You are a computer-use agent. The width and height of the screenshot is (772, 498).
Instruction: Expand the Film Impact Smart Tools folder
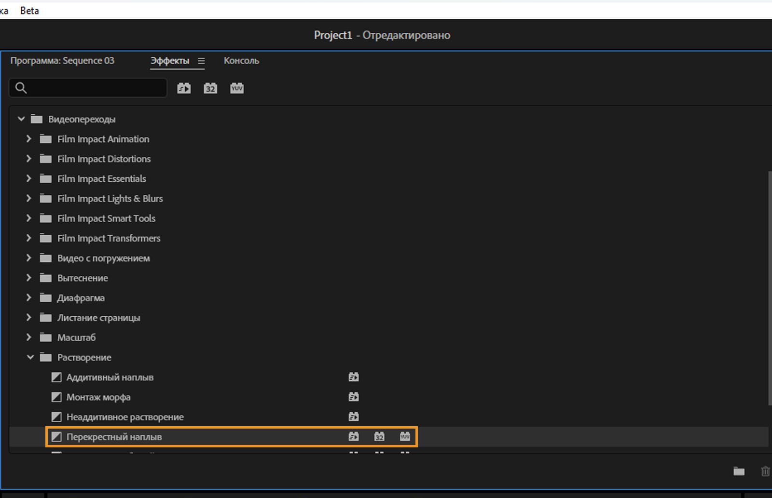click(x=29, y=218)
